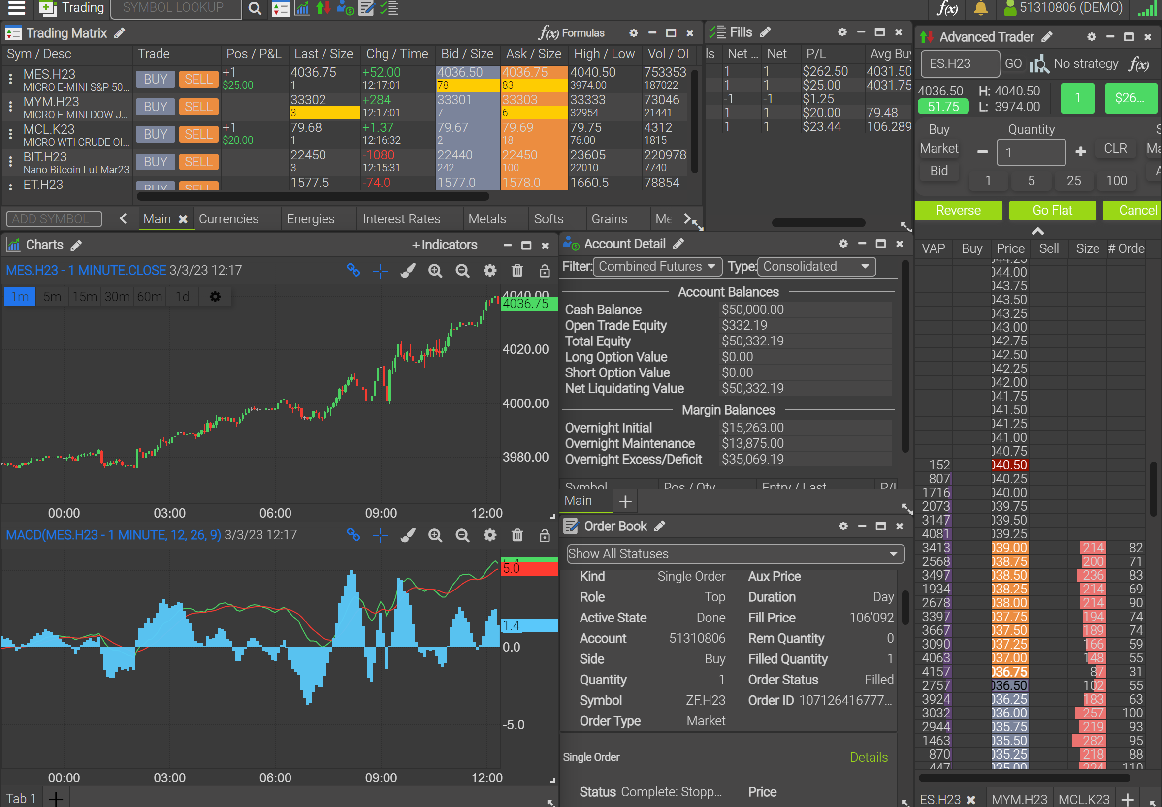The width and height of the screenshot is (1162, 807).
Task: Open the MYM.H23 tab in Advanced Trader
Action: pyautogui.click(x=1019, y=799)
